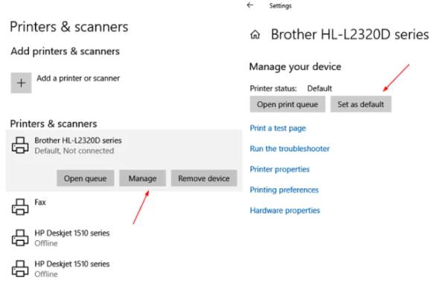The image size is (437, 293).
Task: Run the troubleshooter link
Action: pos(290,149)
